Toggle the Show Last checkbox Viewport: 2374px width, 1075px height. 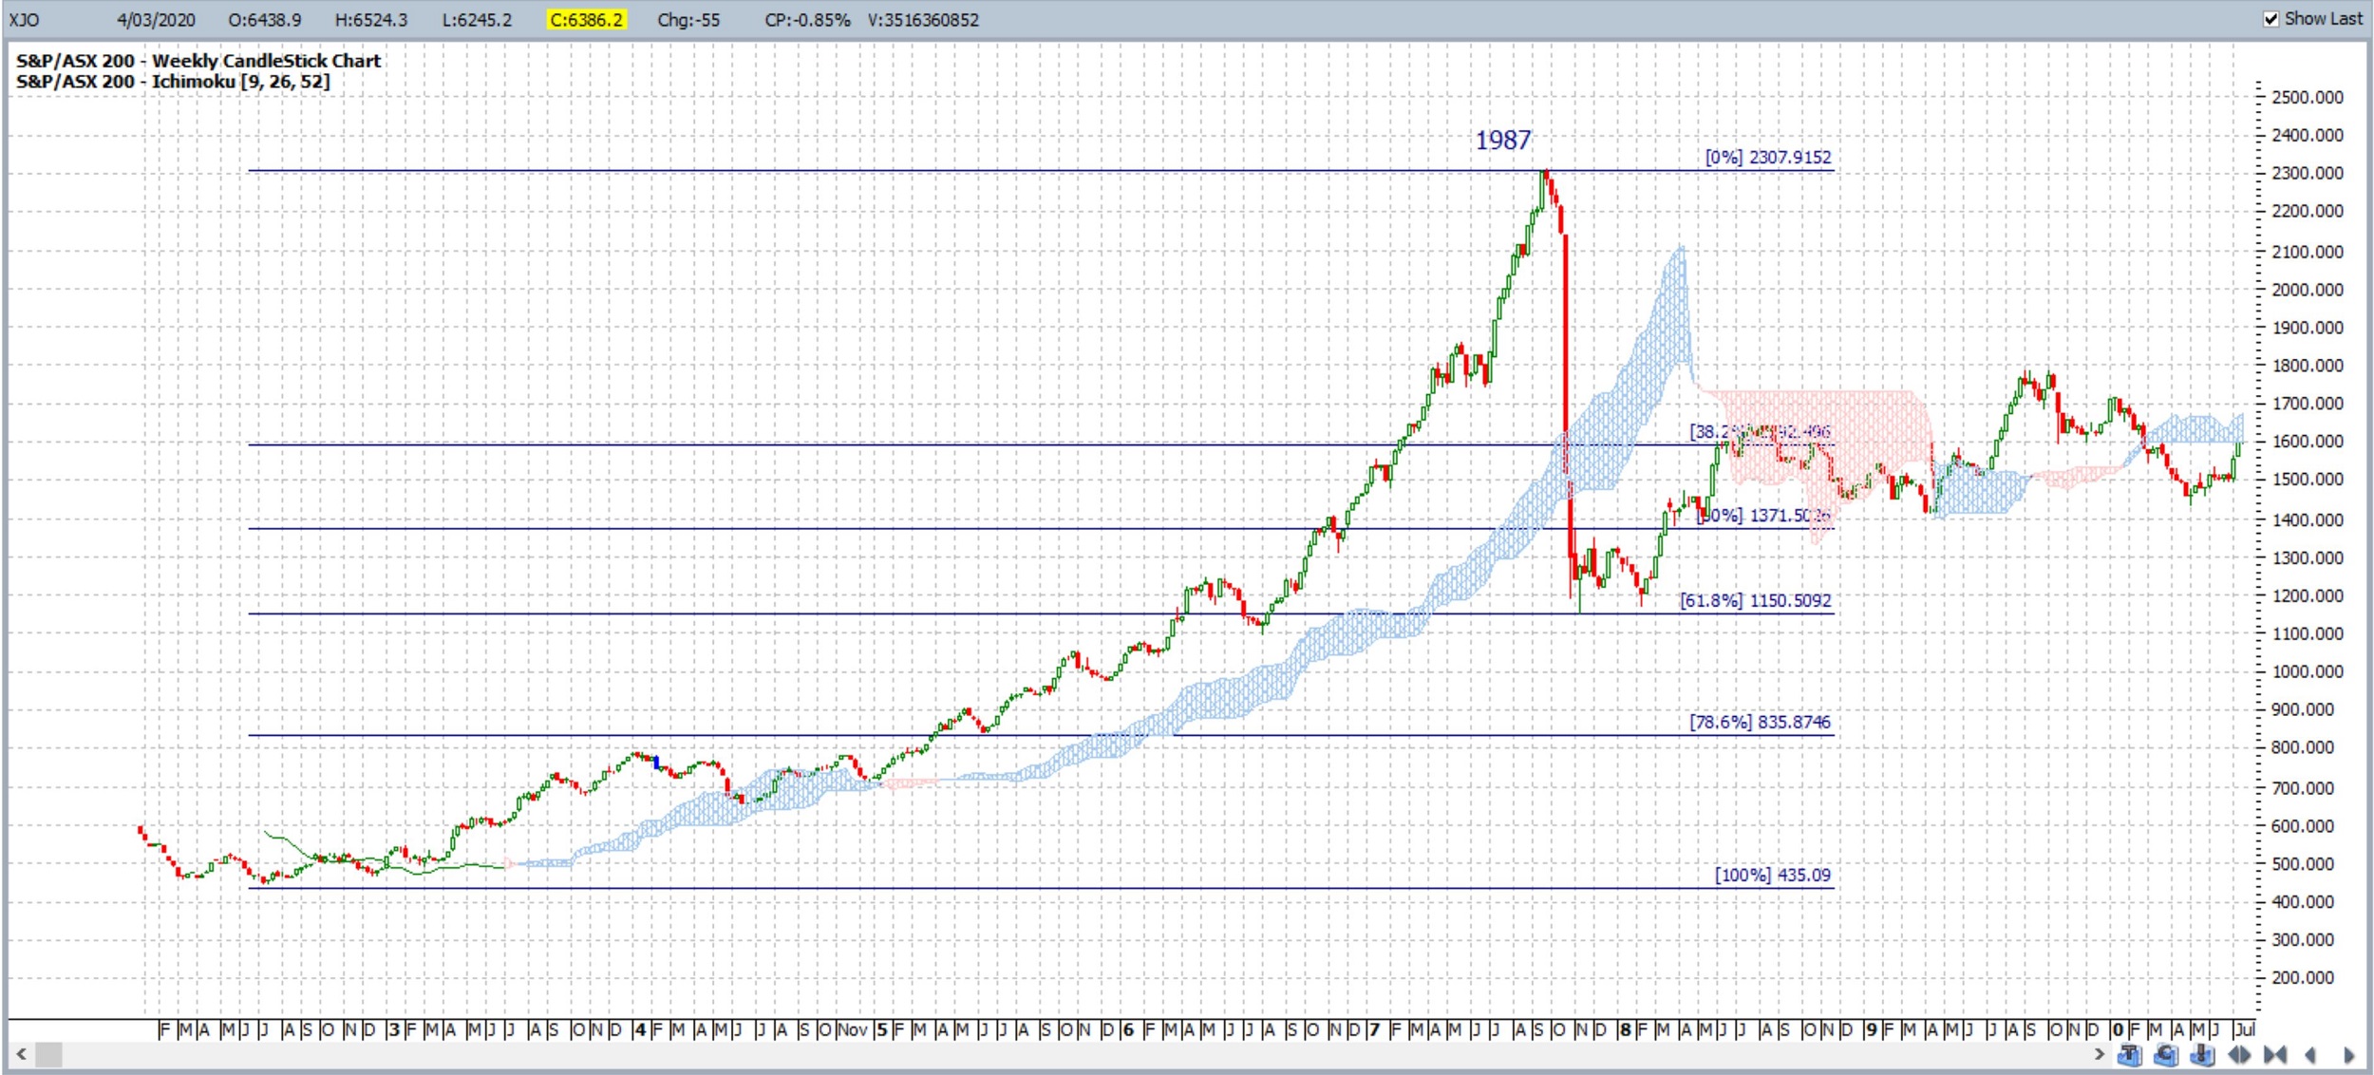coord(2271,19)
